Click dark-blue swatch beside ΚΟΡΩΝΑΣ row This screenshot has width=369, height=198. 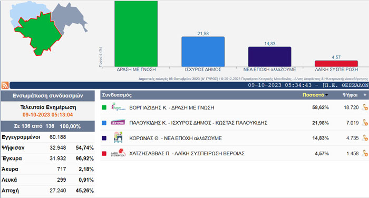[104, 138]
